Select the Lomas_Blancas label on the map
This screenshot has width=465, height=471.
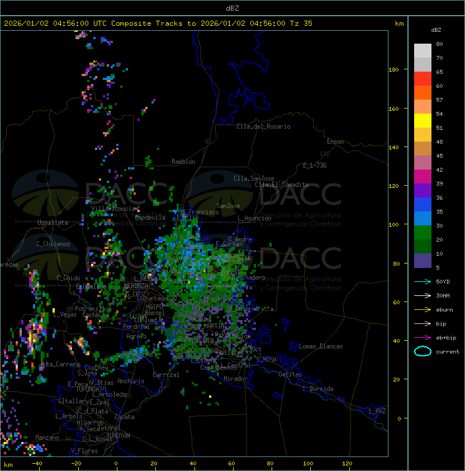click(x=321, y=346)
